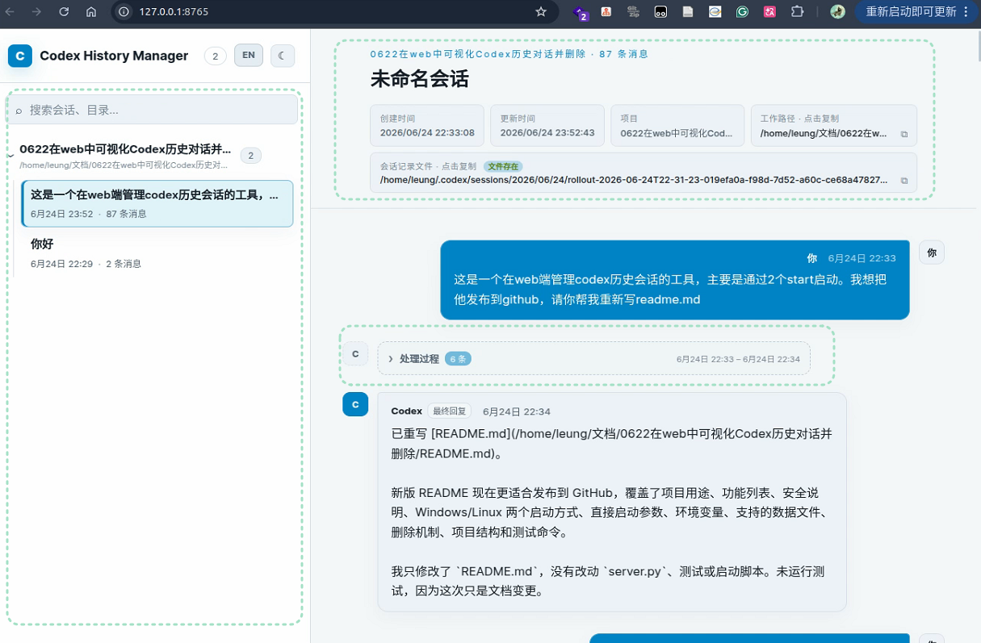Open the Extensions puzzle menu

[x=798, y=12]
